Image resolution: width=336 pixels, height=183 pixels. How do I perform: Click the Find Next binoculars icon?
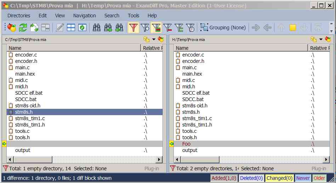(108, 28)
